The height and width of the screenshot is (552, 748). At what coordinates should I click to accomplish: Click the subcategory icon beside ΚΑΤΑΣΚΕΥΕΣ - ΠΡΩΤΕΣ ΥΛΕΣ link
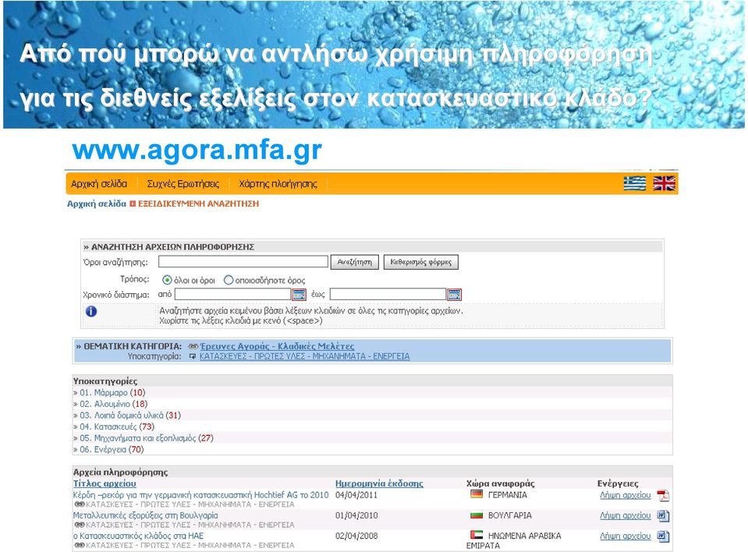point(193,356)
